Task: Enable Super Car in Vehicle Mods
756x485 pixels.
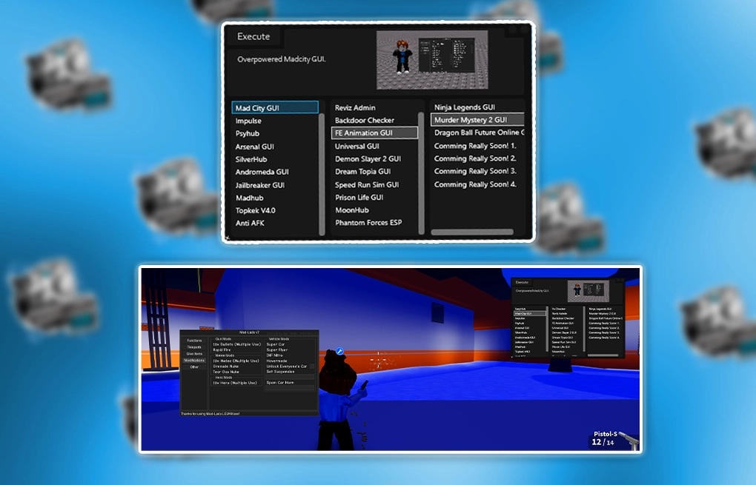Action: point(275,344)
